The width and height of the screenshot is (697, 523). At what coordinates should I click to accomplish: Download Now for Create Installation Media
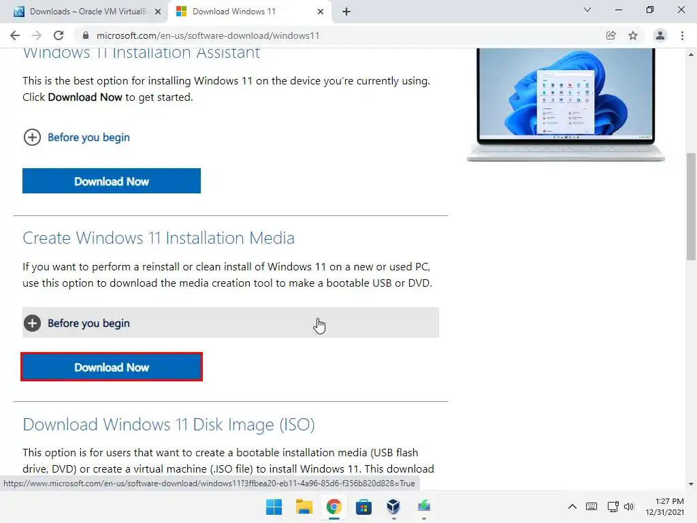[112, 367]
